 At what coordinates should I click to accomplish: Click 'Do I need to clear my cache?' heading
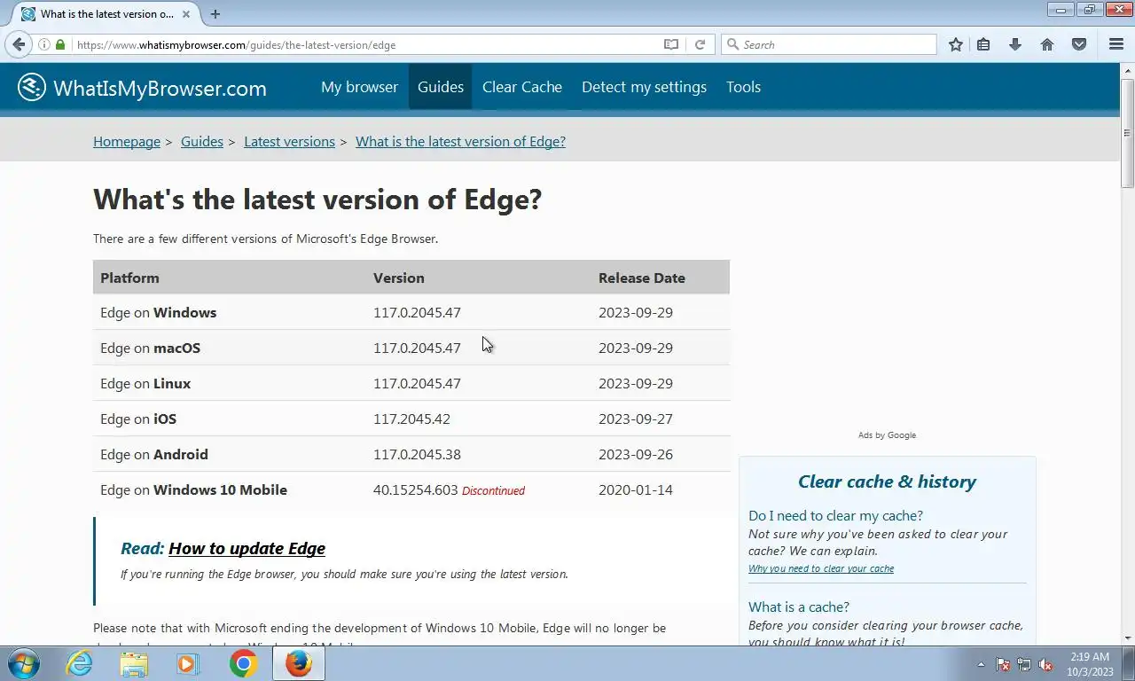pyautogui.click(x=835, y=515)
